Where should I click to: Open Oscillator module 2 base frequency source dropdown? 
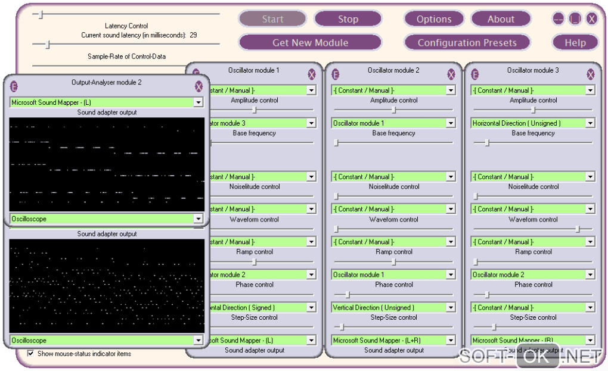pyautogui.click(x=393, y=123)
